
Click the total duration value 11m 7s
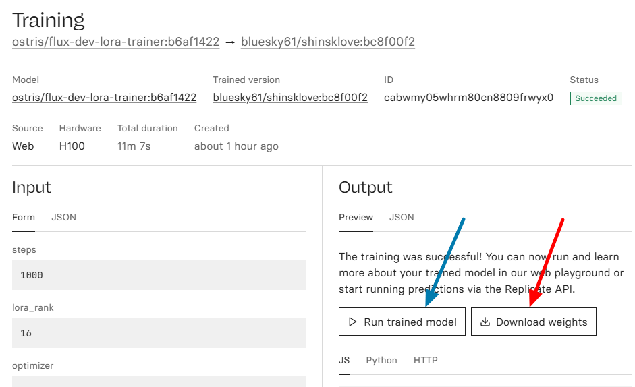coord(134,146)
